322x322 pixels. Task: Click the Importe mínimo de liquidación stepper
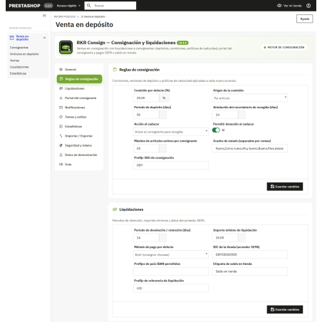[241, 237]
